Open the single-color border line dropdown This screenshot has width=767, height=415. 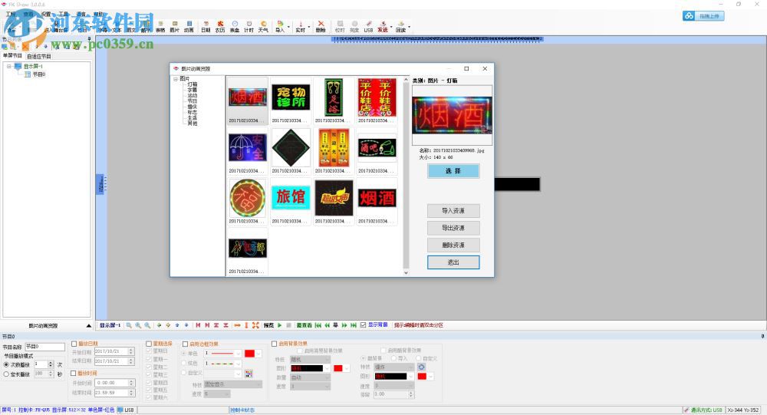coord(239,354)
